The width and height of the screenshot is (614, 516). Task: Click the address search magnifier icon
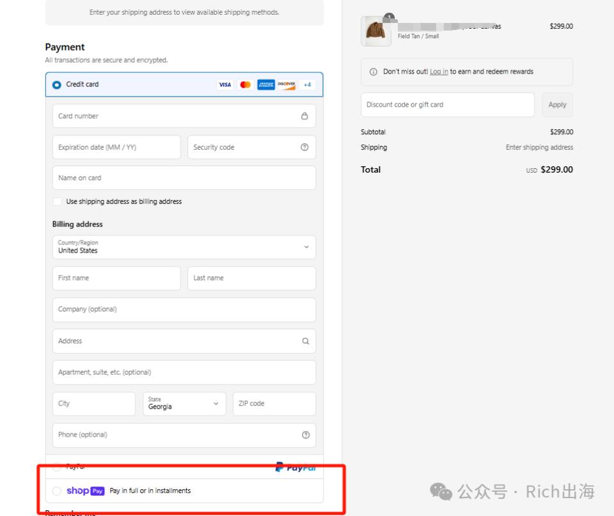pyautogui.click(x=306, y=341)
